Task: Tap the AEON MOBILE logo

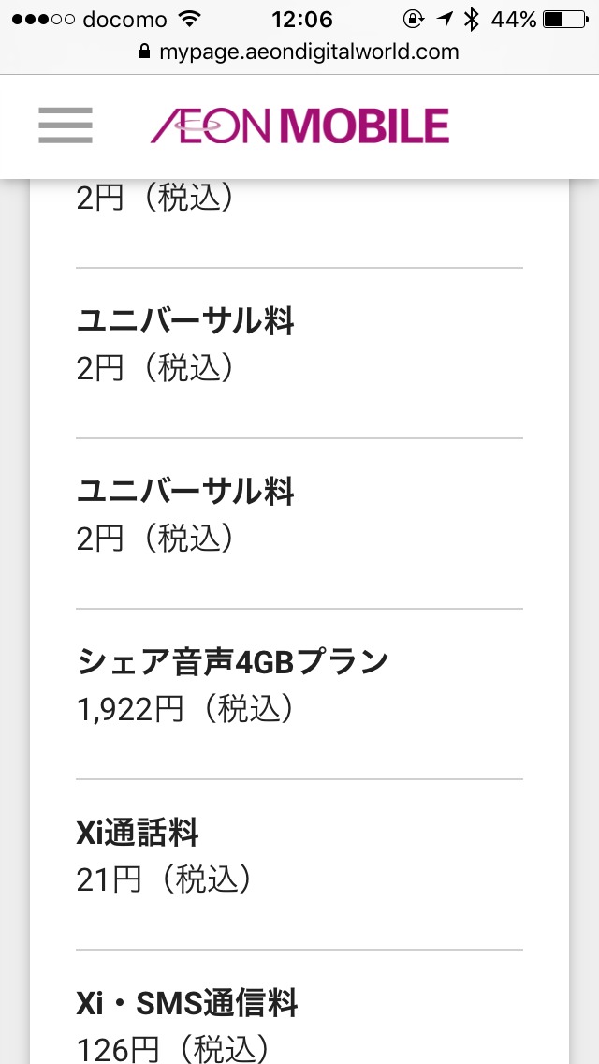Action: point(299,126)
